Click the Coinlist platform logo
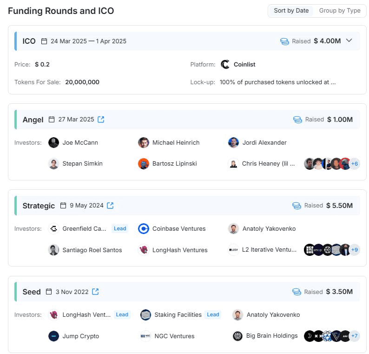Image resolution: width=369 pixels, height=354 pixels. (x=225, y=65)
